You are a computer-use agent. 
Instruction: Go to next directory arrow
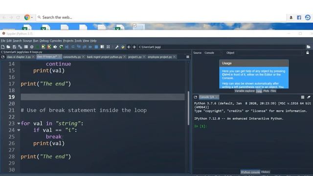(x=134, y=47)
